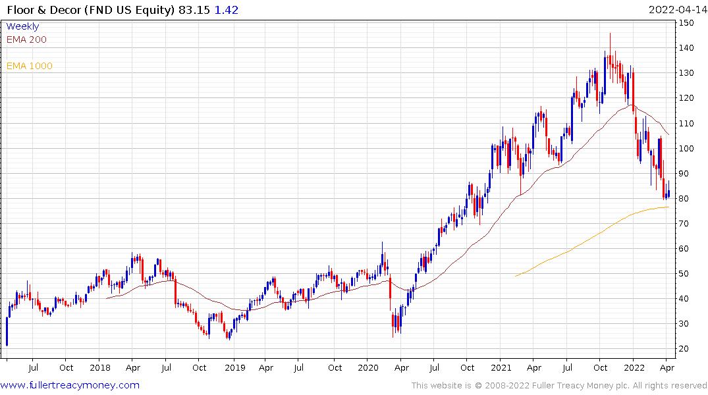Click the 110 price axis label

(x=686, y=123)
